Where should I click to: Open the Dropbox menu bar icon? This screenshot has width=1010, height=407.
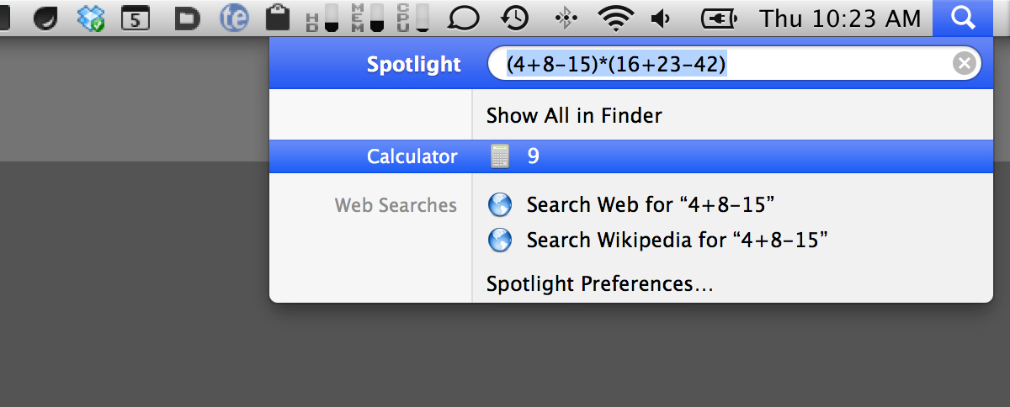(90, 18)
